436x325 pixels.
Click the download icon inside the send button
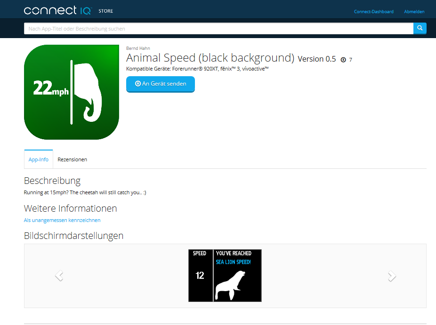pyautogui.click(x=138, y=84)
